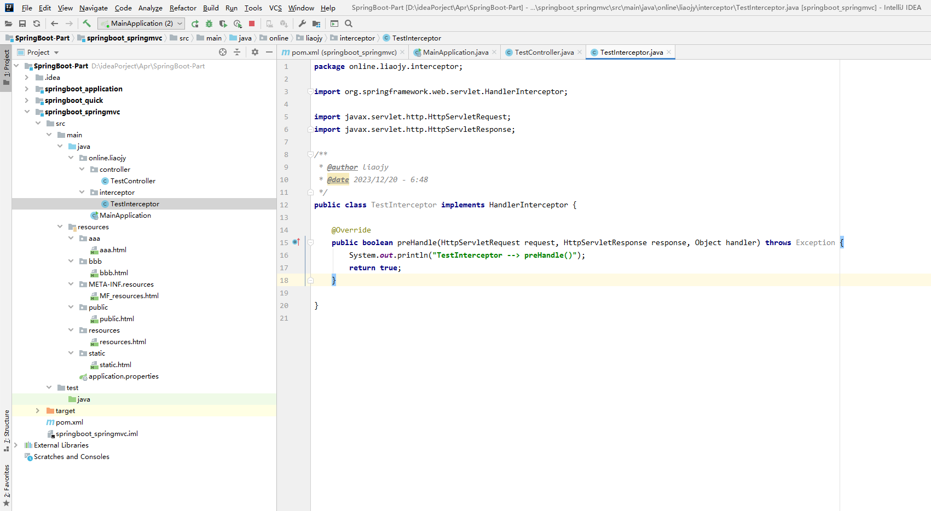Click the Run with Profiler icon
This screenshot has height=511, width=931.
click(238, 24)
